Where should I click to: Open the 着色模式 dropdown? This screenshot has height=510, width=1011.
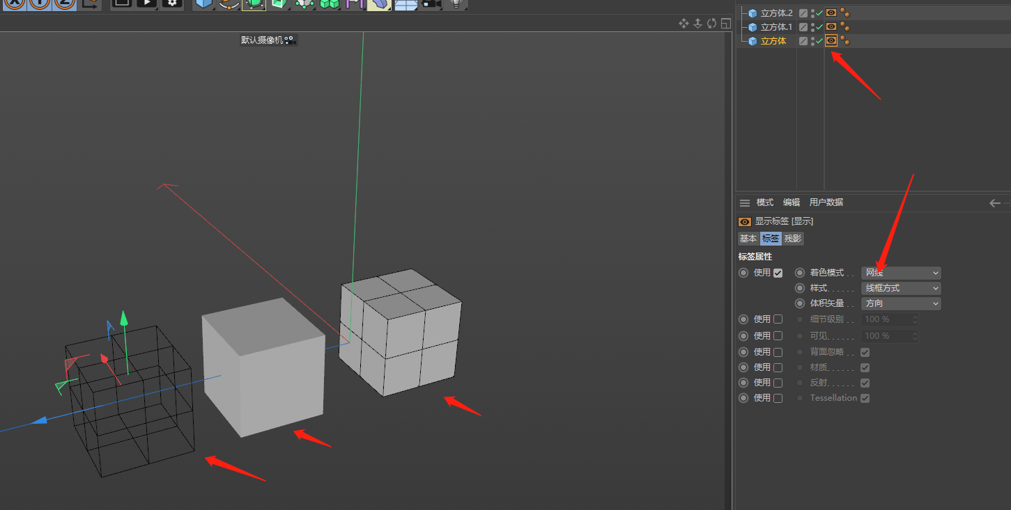(x=901, y=273)
